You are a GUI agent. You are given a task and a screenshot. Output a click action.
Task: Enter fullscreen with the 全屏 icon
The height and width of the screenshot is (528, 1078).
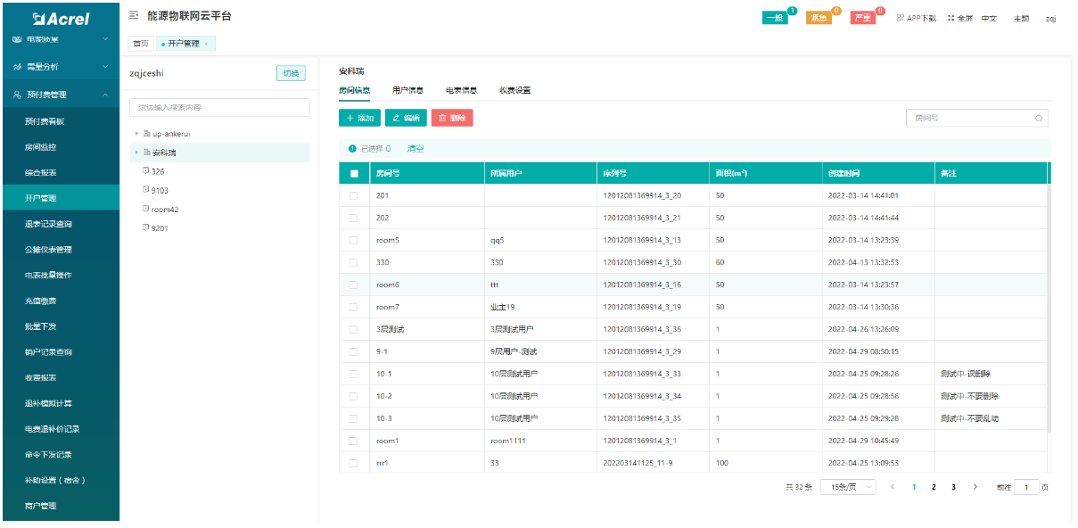950,18
